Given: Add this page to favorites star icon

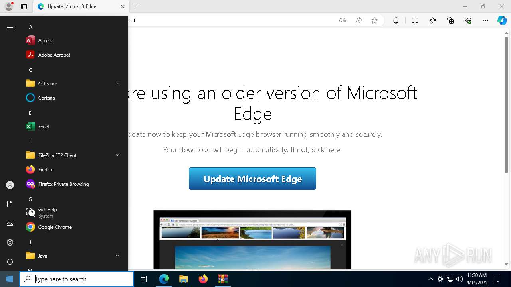Looking at the screenshot, I should 374,20.
